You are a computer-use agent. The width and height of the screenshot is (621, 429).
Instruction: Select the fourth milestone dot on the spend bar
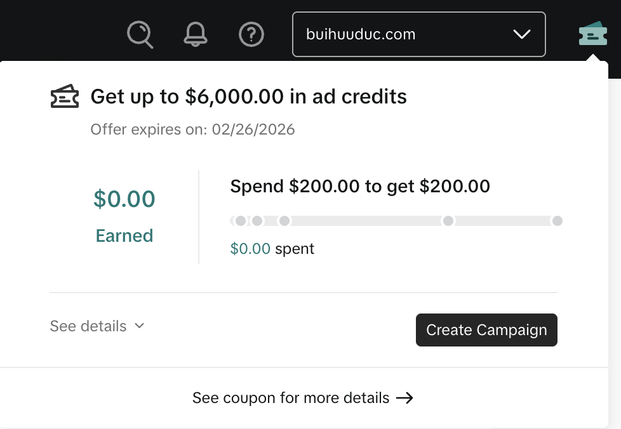[x=448, y=221]
